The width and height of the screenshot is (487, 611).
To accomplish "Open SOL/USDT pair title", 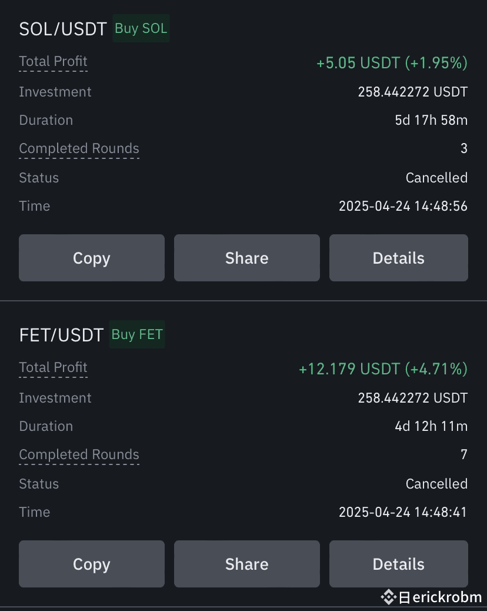I will pyautogui.click(x=63, y=29).
